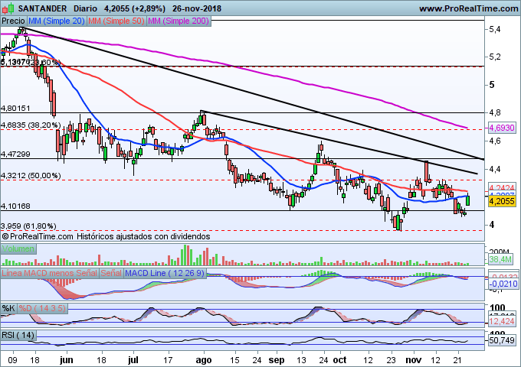Click the Volumen panel label
Image resolution: width=521 pixels, height=367 pixels.
(x=18, y=248)
